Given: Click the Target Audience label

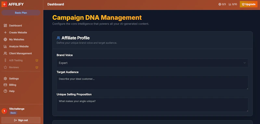Looking at the screenshot, I should 68,72.
